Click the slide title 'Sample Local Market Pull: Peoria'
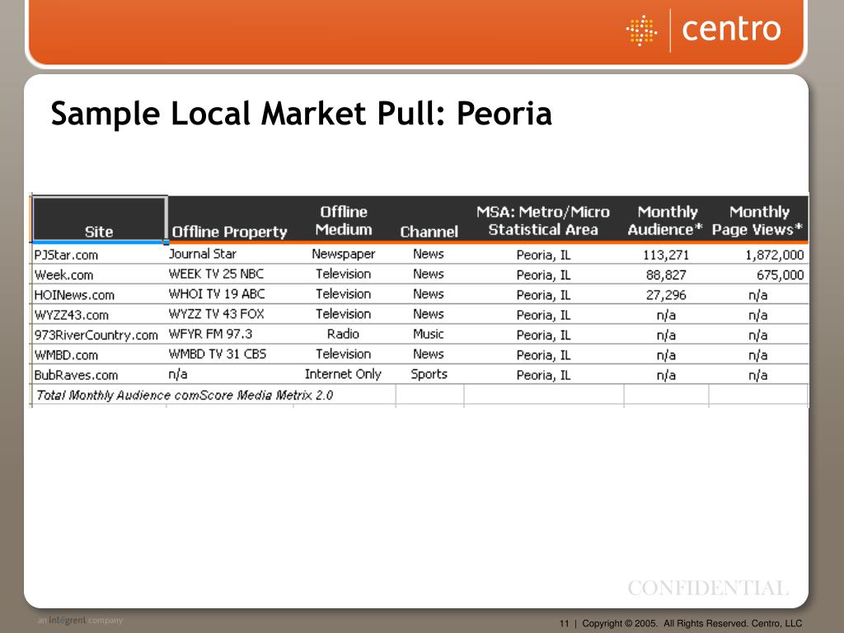 click(302, 114)
